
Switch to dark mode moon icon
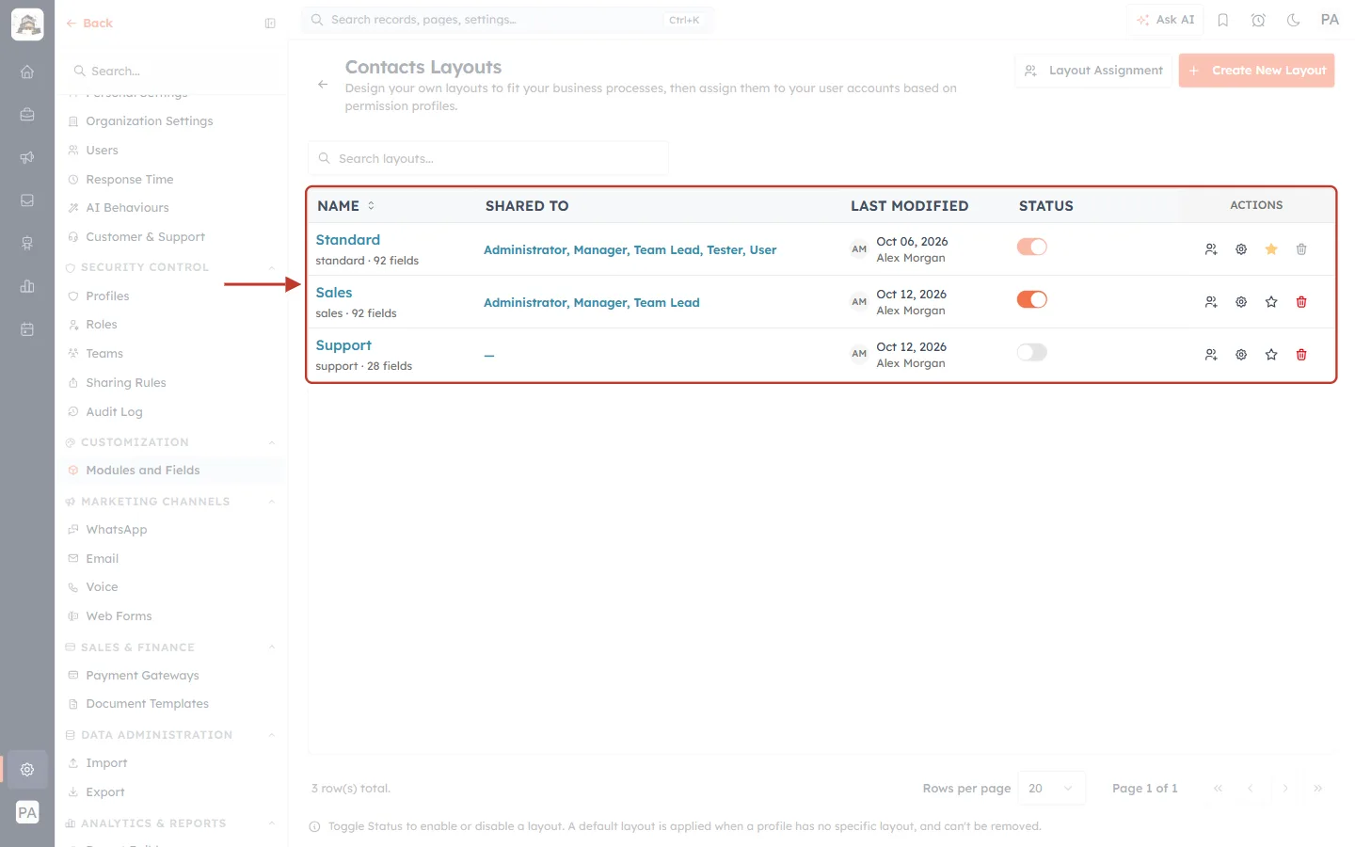click(1294, 20)
